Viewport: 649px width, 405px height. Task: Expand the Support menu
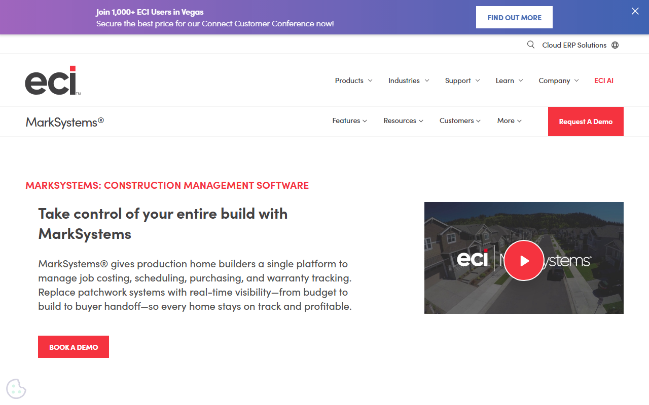coord(462,80)
